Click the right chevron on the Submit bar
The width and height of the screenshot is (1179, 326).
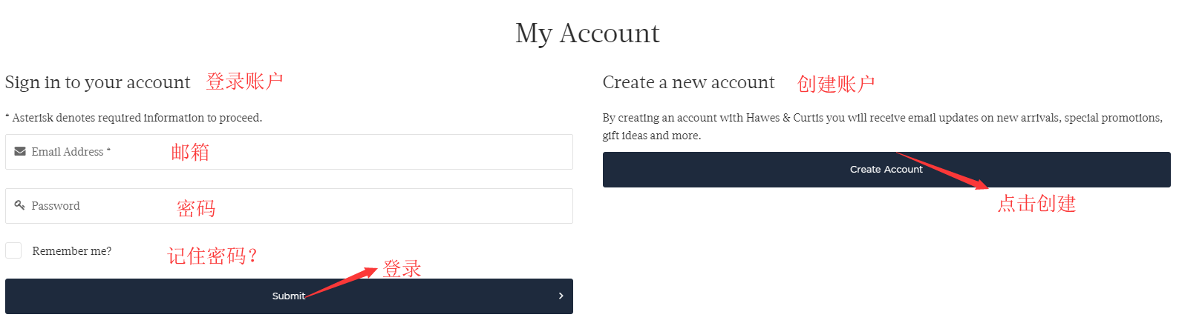point(561,296)
